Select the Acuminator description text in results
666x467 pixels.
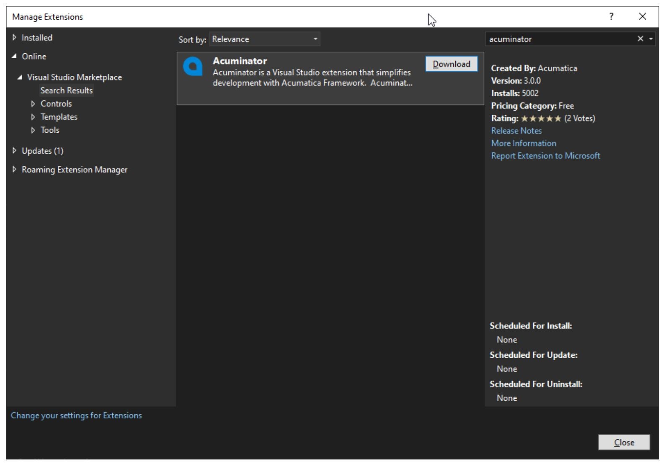point(312,77)
